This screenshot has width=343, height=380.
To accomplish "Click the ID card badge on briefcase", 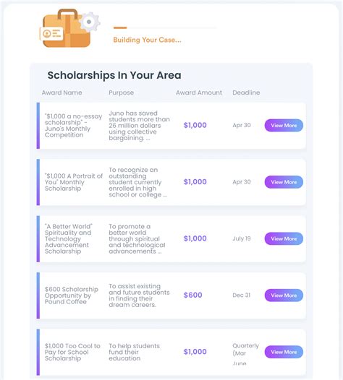I will [51, 34].
